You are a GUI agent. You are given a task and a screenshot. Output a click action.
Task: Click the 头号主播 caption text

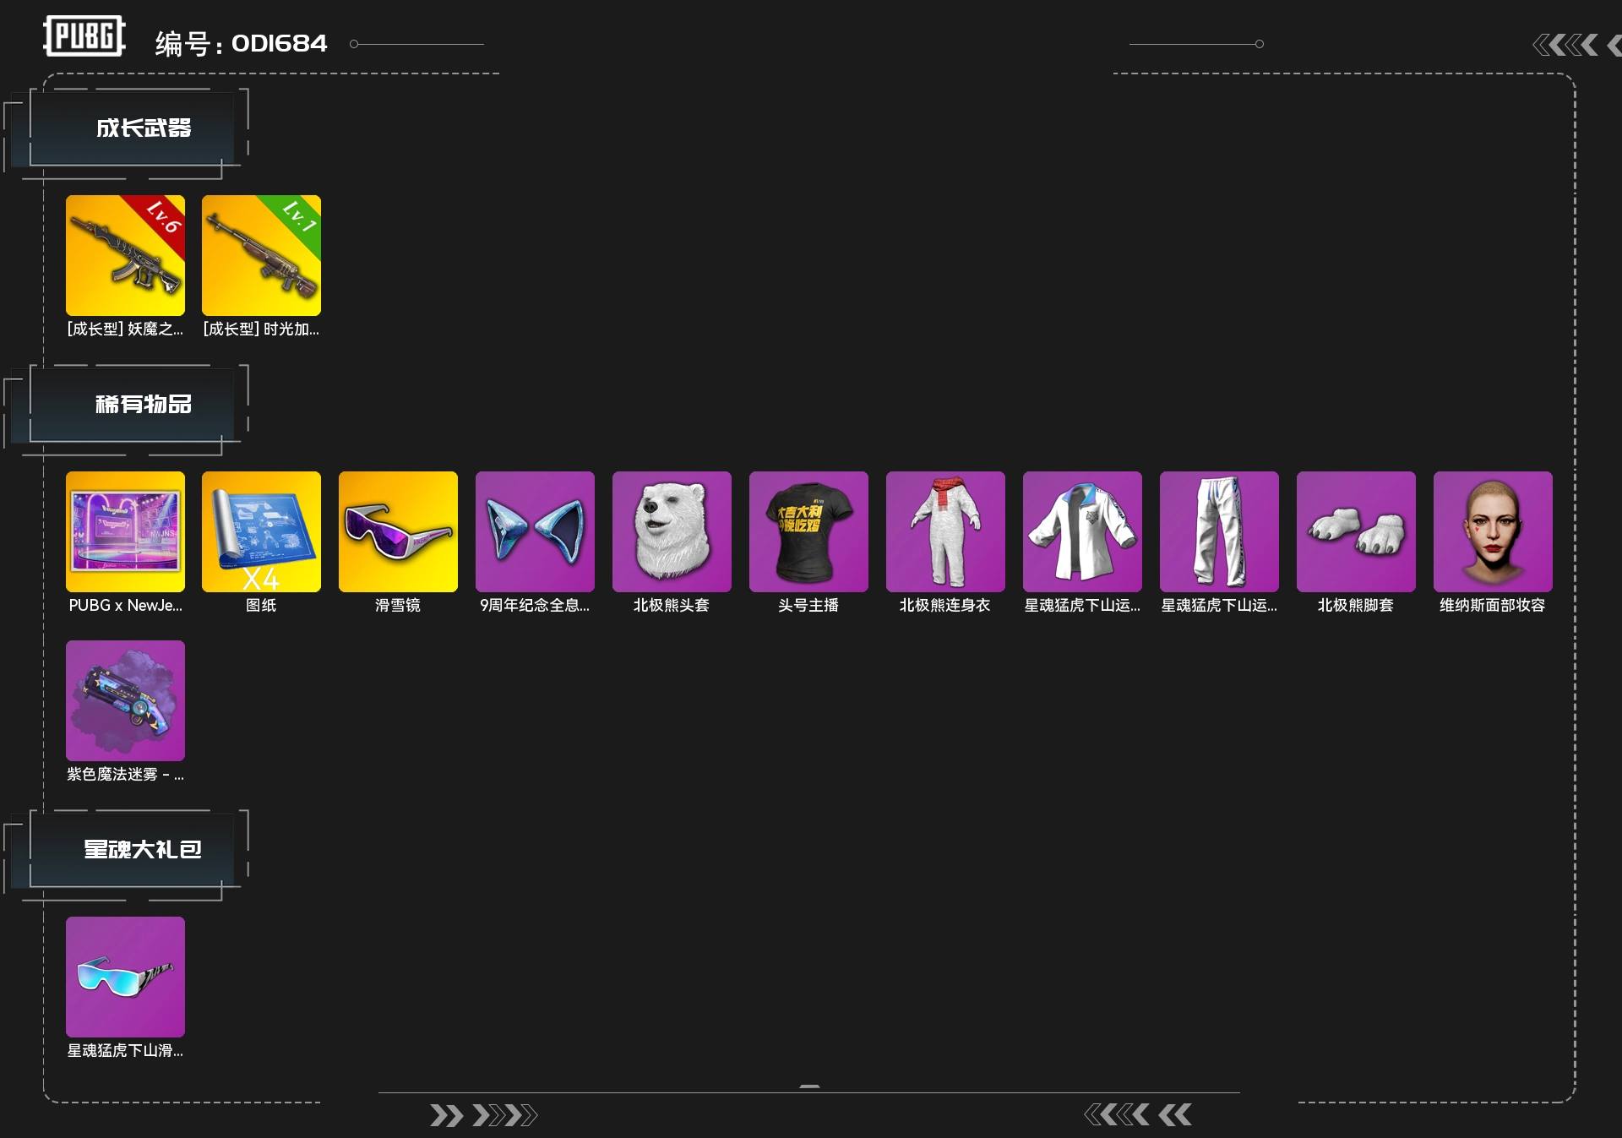(808, 605)
